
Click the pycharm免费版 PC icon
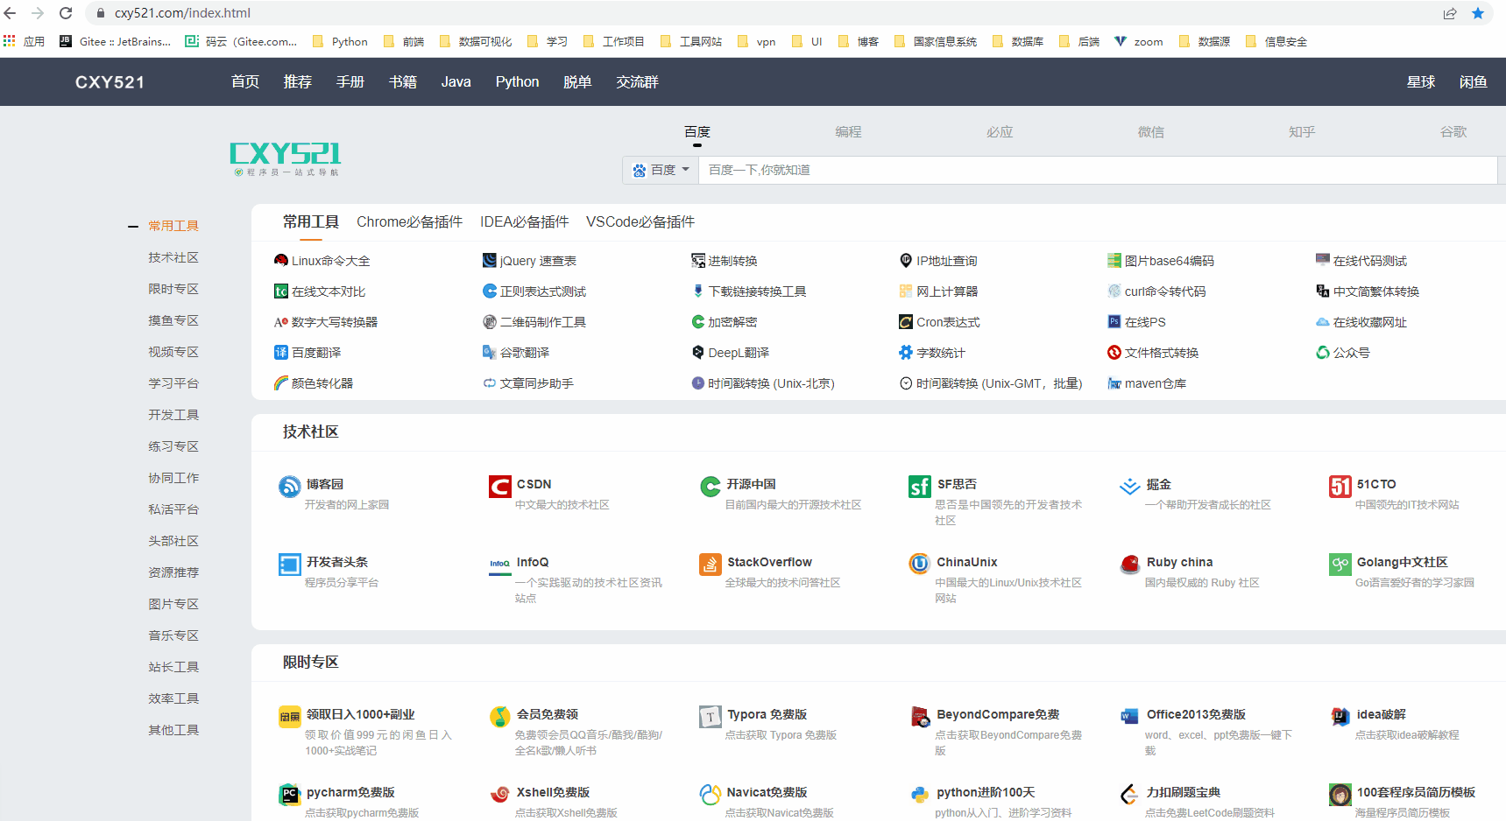point(290,795)
